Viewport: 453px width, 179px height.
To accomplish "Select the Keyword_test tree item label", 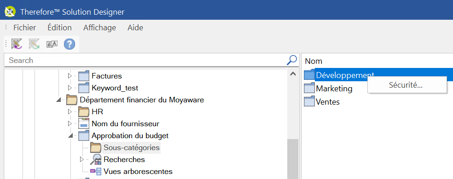I will coord(115,88).
